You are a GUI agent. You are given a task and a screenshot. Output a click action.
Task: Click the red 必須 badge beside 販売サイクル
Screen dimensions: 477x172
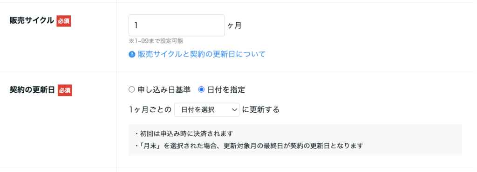(x=64, y=21)
